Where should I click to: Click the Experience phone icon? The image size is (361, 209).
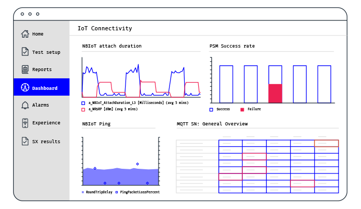coord(25,123)
